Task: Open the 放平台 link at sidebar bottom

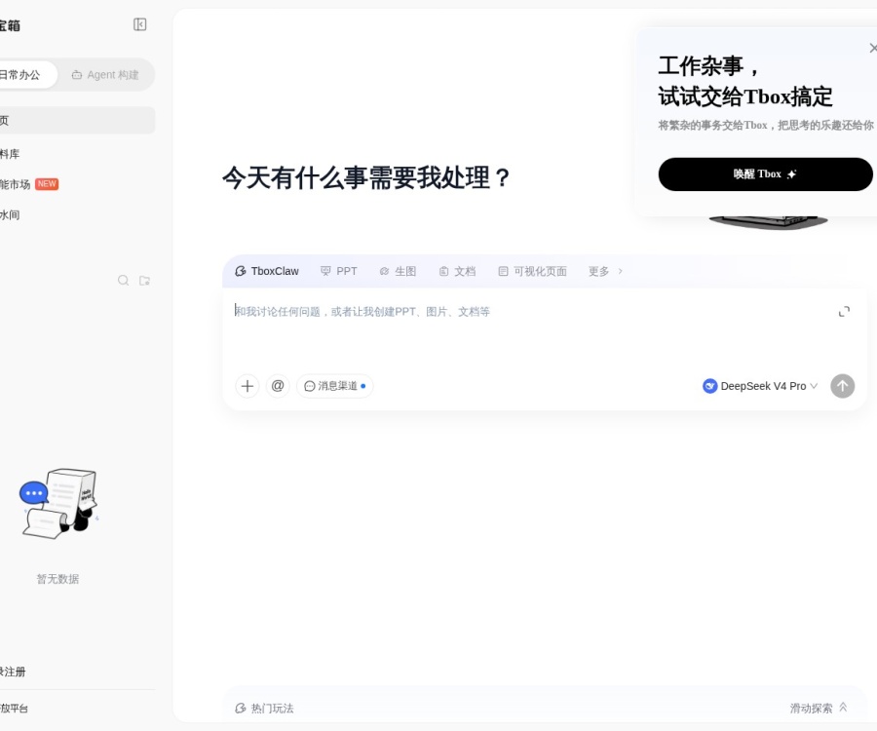Action: pyautogui.click(x=14, y=708)
